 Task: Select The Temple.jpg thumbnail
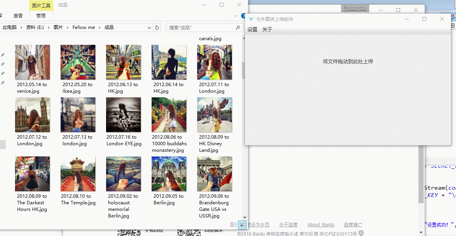pyautogui.click(x=78, y=174)
